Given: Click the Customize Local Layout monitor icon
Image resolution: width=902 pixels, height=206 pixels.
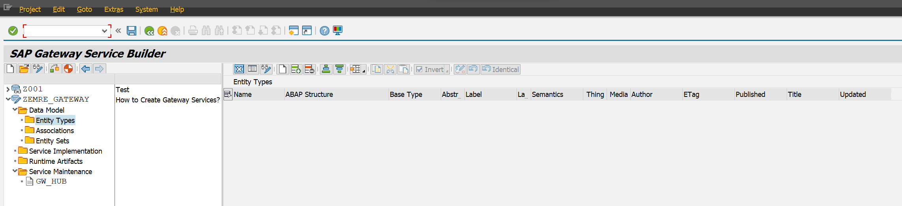Looking at the screenshot, I should click(x=338, y=31).
